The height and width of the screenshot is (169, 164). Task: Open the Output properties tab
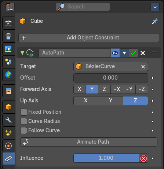[x=8, y=36]
